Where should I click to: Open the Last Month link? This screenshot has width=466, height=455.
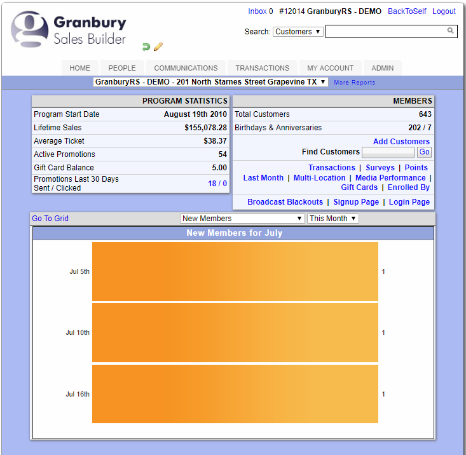[x=263, y=177]
